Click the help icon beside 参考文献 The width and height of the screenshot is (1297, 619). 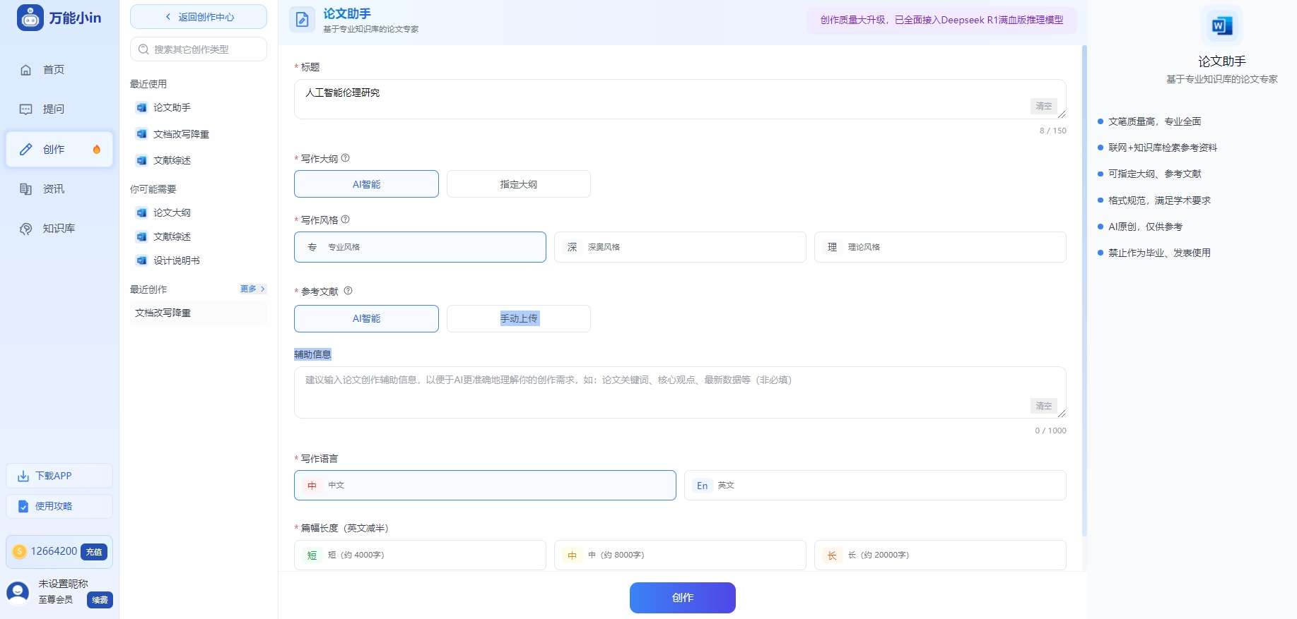pos(348,291)
